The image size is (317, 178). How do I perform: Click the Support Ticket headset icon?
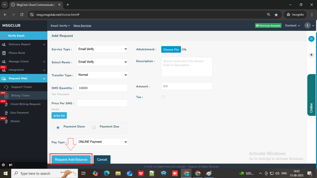(6, 87)
